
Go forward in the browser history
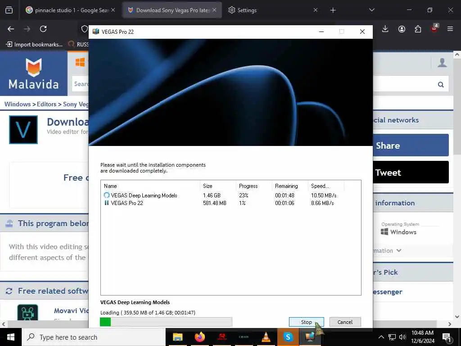tap(27, 29)
